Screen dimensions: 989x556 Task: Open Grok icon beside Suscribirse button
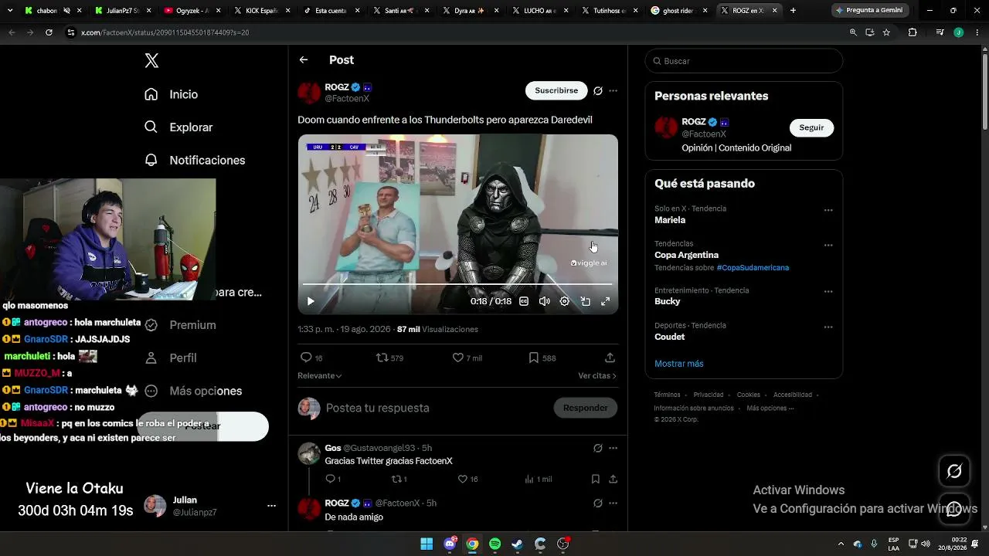(x=597, y=90)
